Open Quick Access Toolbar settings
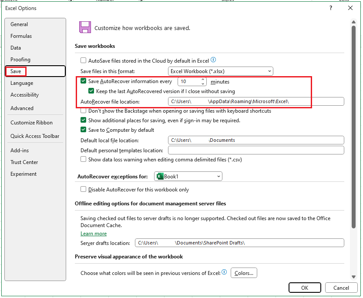363x298 pixels. 35,136
